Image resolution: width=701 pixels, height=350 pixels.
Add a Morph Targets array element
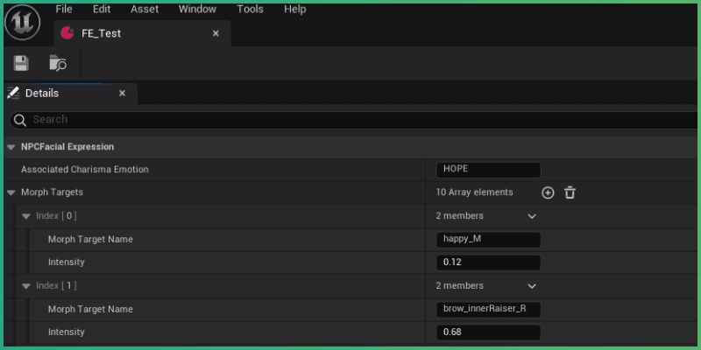pos(548,192)
